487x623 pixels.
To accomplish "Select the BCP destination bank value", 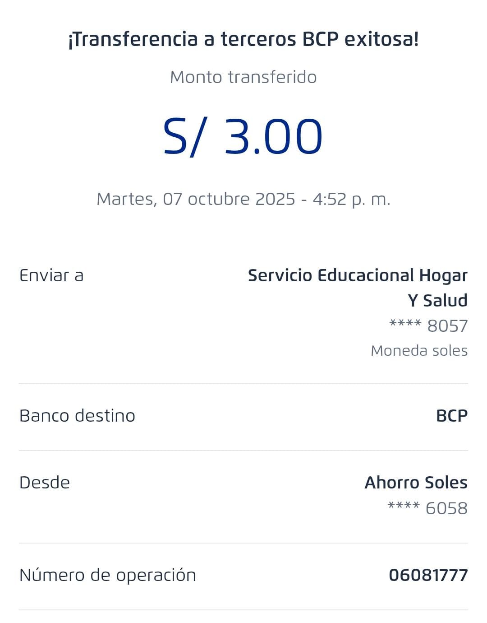I will click(x=452, y=416).
